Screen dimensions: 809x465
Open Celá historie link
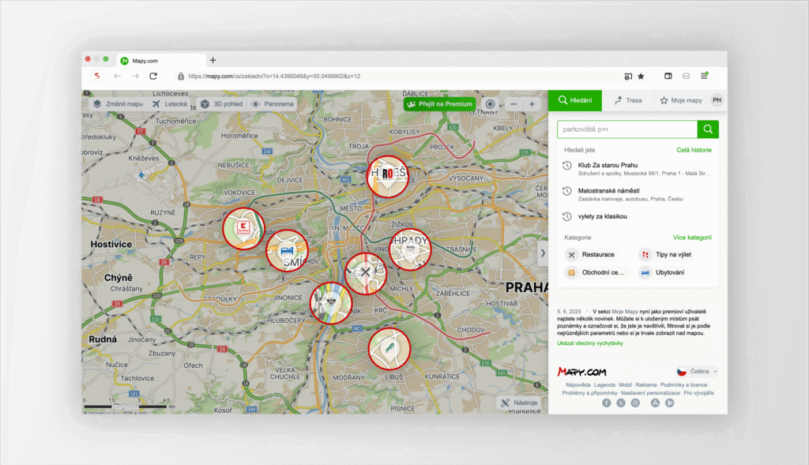click(x=694, y=150)
